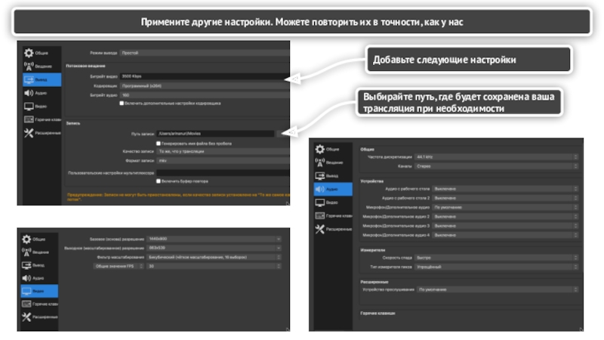
Task: Open Режим вывода dropdown showing Простой
Action: coord(205,53)
